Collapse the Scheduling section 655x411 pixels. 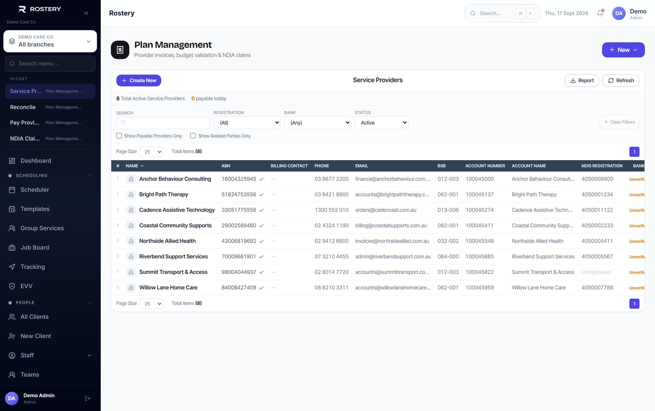pos(90,176)
